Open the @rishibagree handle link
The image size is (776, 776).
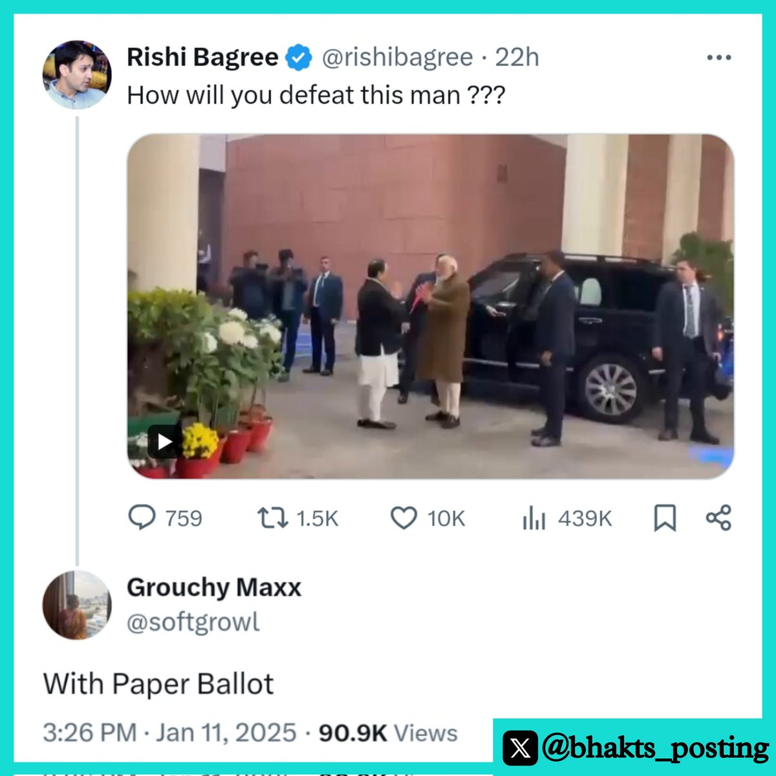398,58
